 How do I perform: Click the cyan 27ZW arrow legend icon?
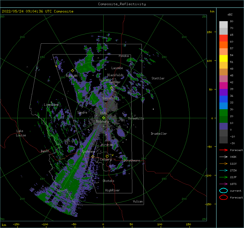click(x=223, y=171)
